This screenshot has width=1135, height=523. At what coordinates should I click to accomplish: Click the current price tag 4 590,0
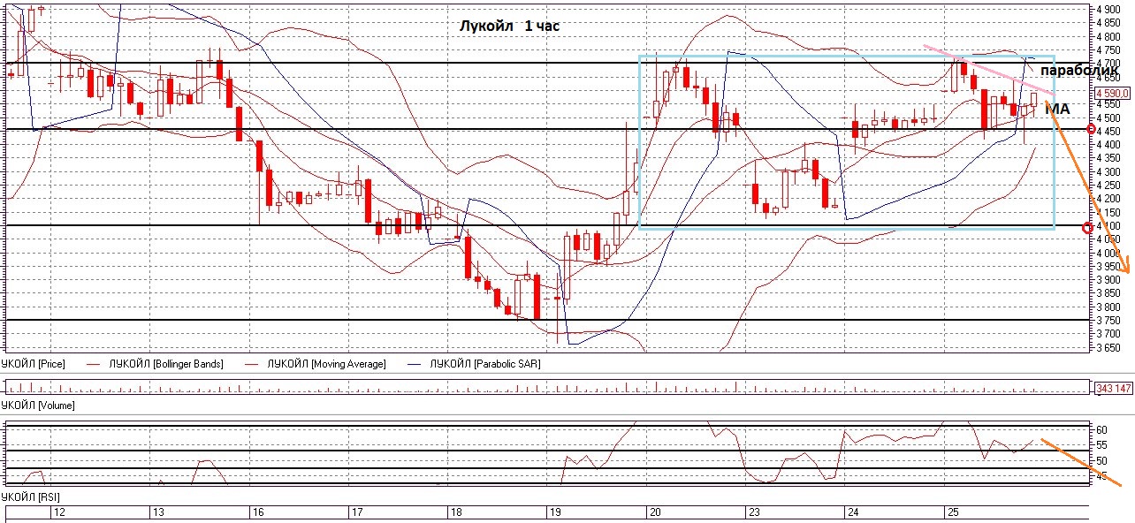[x=1114, y=92]
